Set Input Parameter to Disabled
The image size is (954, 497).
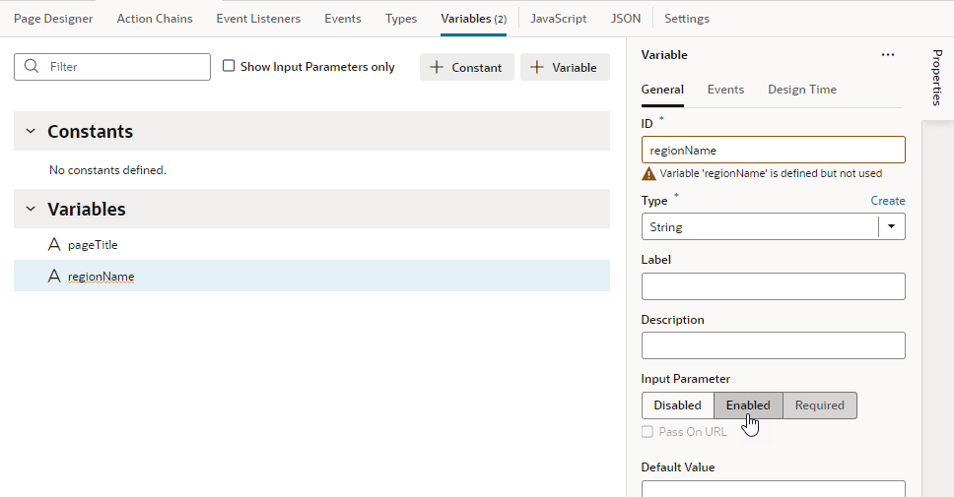[677, 405]
